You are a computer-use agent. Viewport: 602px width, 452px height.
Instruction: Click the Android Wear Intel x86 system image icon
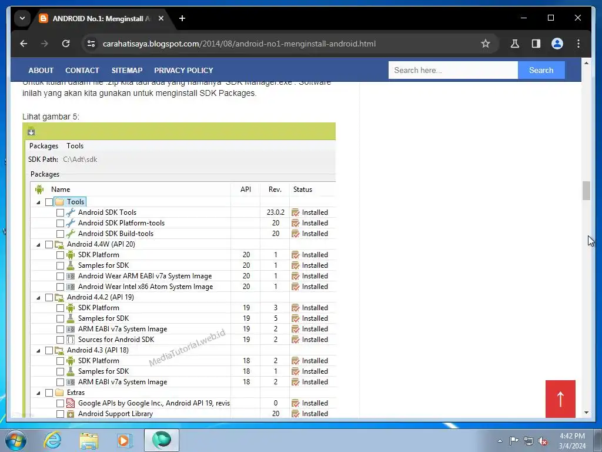coord(71,287)
